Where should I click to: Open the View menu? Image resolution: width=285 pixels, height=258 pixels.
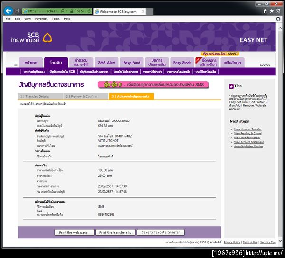(x=28, y=19)
